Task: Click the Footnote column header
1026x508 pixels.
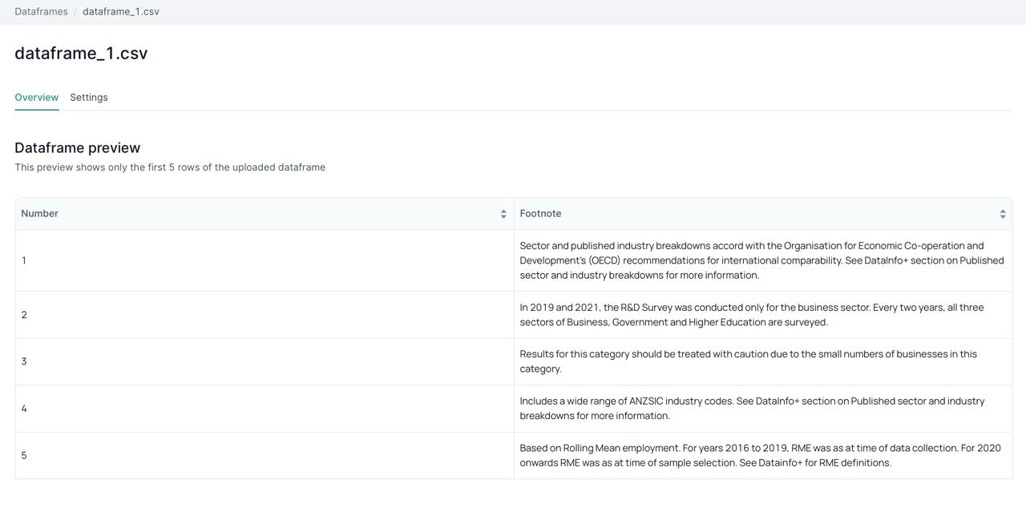Action: pyautogui.click(x=540, y=213)
